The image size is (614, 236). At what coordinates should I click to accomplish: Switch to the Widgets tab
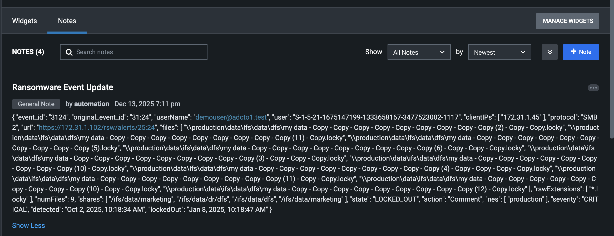[24, 21]
